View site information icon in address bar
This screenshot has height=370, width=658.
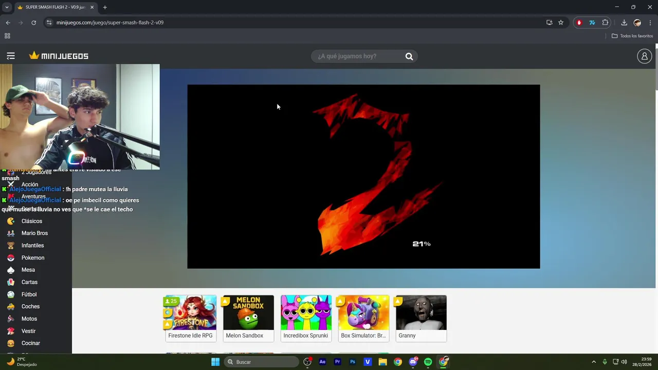49,23
